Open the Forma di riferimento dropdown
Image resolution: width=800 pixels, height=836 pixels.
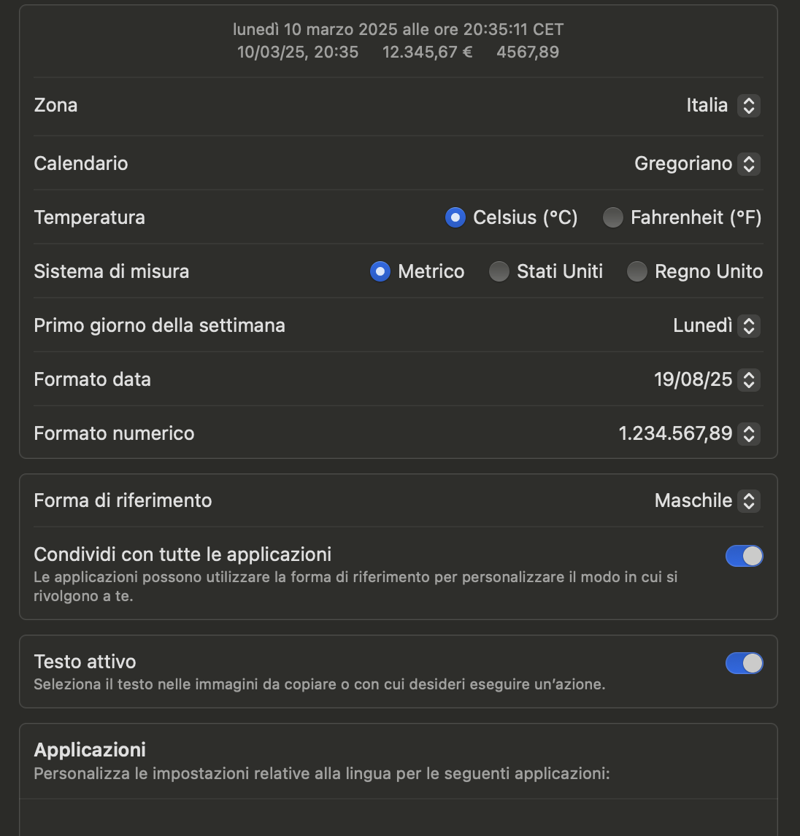click(x=747, y=500)
